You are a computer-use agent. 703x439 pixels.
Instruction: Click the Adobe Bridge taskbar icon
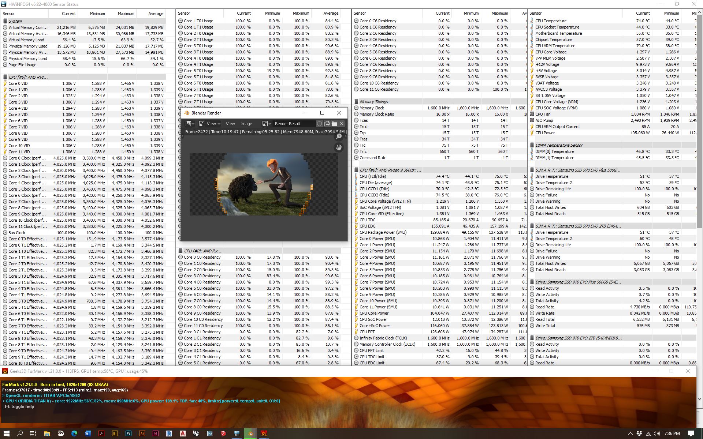coord(115,434)
